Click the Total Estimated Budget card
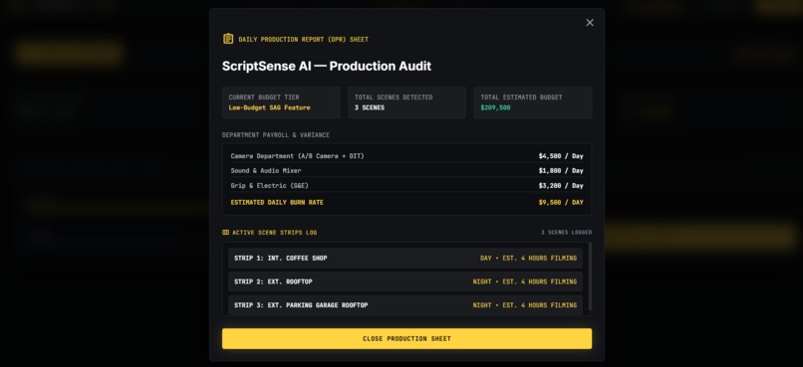This screenshot has height=367, width=803. 533,102
